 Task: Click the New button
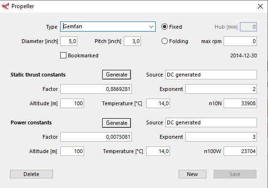pyautogui.click(x=193, y=174)
